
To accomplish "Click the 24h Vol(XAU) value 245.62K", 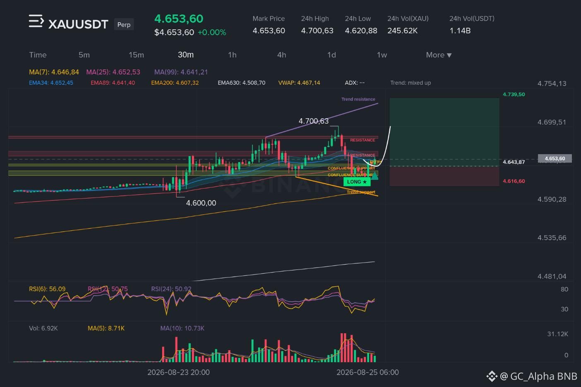I will [402, 31].
